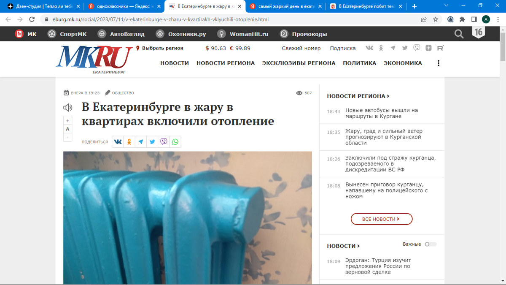The width and height of the screenshot is (506, 285).
Task: Open the profile avatar A
Action: tap(486, 19)
